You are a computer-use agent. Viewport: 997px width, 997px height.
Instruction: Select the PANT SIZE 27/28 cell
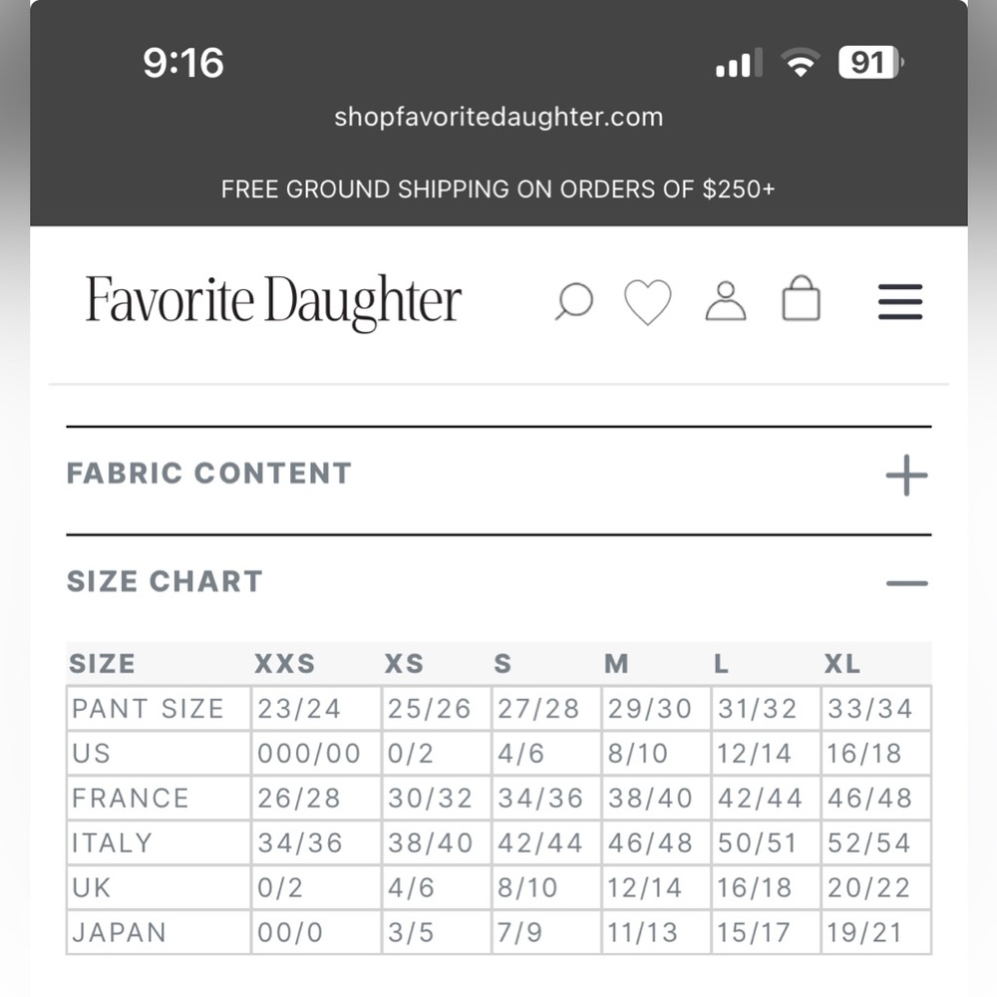click(x=545, y=708)
